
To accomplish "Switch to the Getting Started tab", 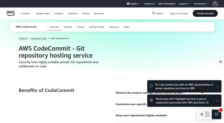I will 97,27.
